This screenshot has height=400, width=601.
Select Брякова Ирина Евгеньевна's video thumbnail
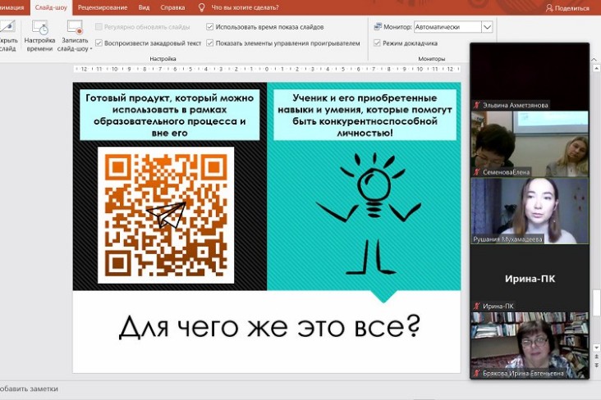[529, 344]
